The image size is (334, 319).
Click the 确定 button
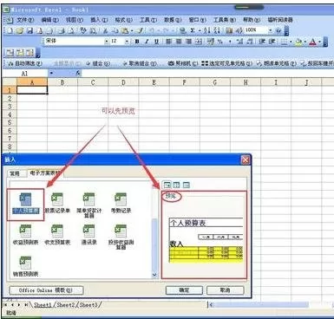(x=184, y=290)
